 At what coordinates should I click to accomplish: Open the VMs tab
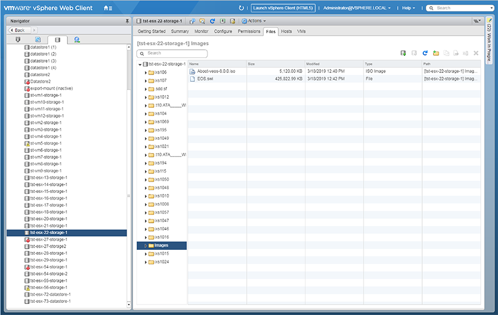[x=302, y=32]
